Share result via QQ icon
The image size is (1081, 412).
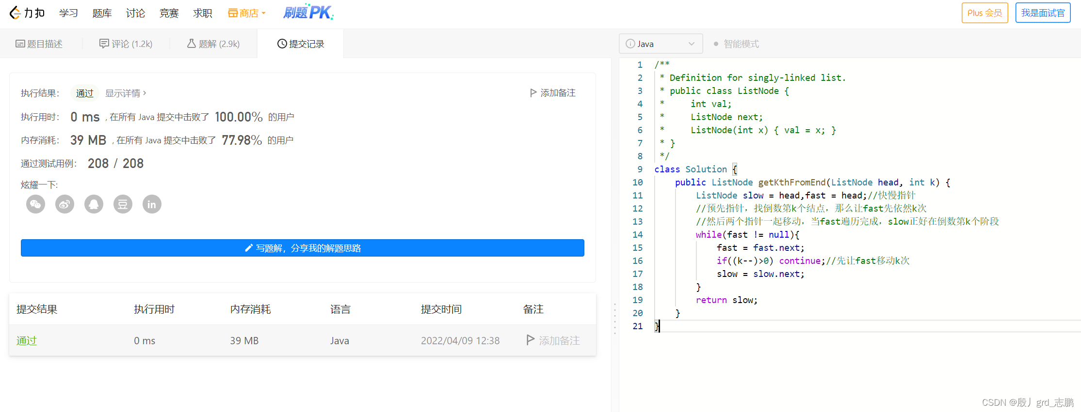94,204
